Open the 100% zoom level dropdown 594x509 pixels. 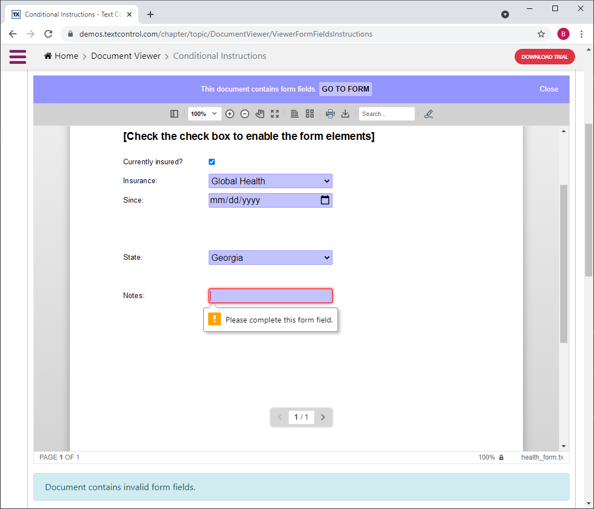pos(204,114)
